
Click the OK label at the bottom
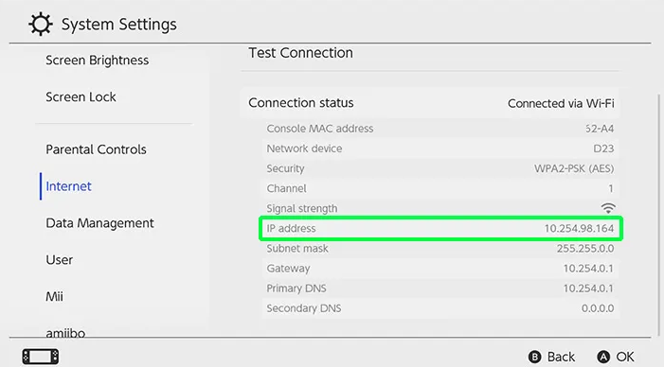625,357
